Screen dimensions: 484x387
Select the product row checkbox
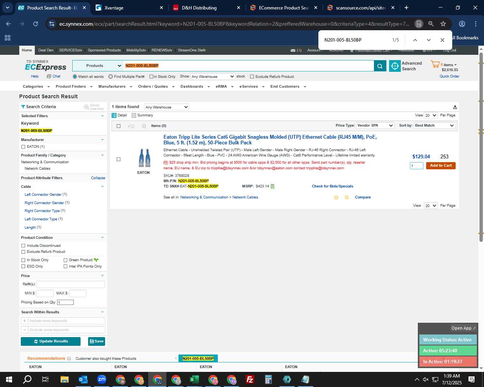tap(118, 159)
